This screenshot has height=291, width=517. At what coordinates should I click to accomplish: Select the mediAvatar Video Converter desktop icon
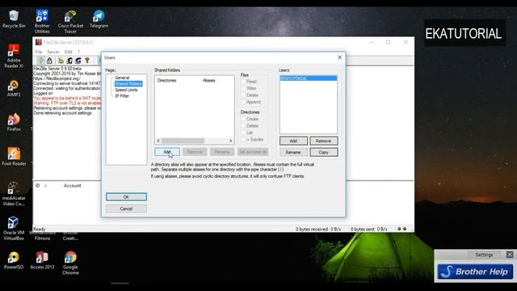(14, 194)
